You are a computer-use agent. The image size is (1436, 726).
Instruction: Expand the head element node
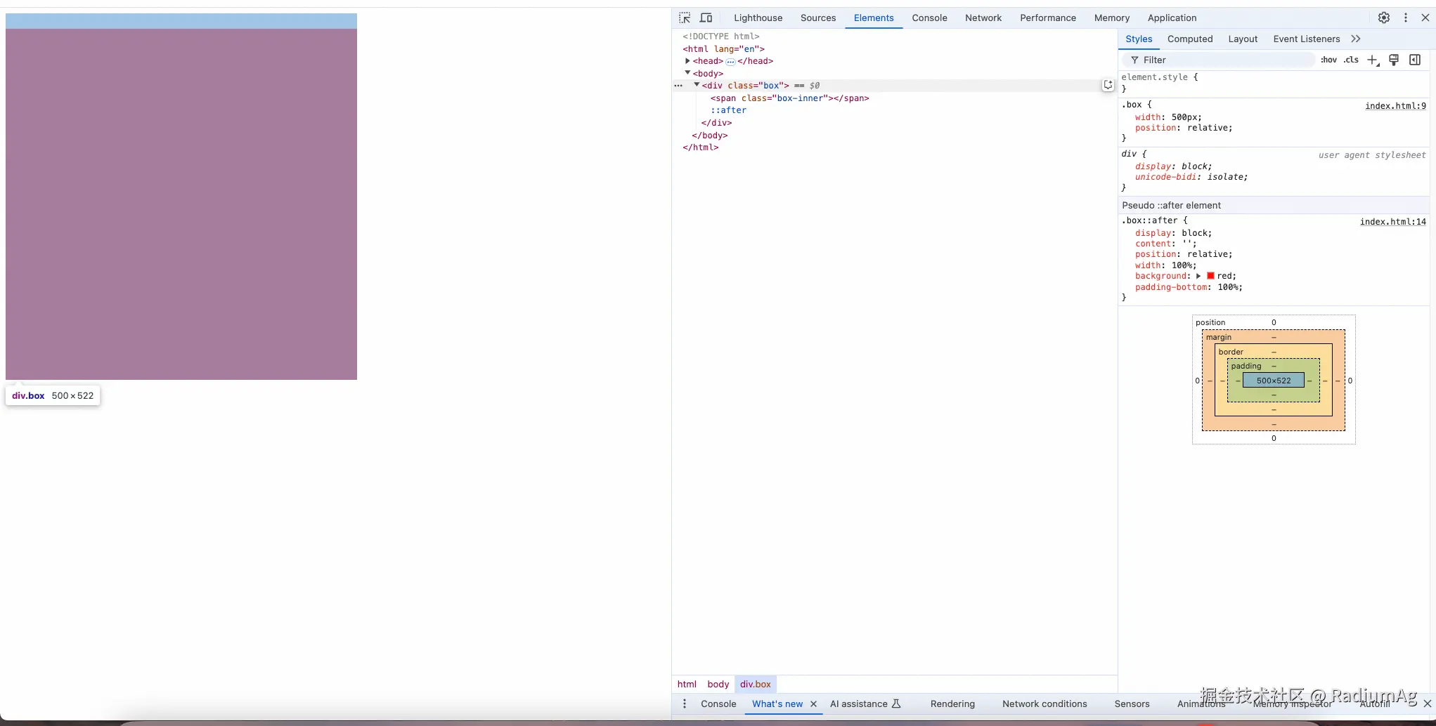click(688, 61)
